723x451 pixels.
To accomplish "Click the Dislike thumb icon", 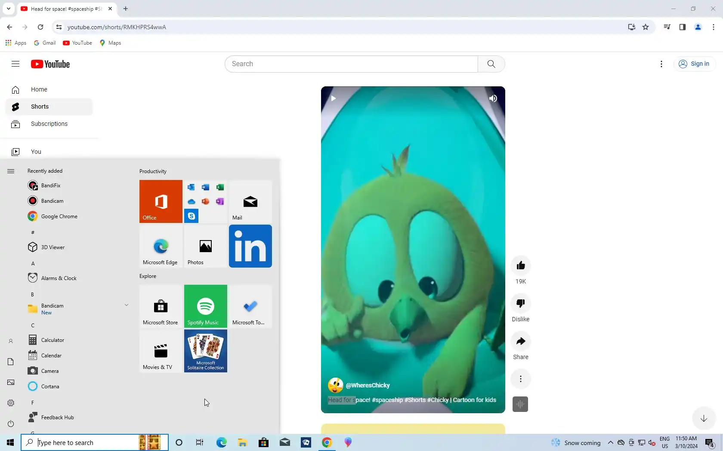I will [520, 303].
